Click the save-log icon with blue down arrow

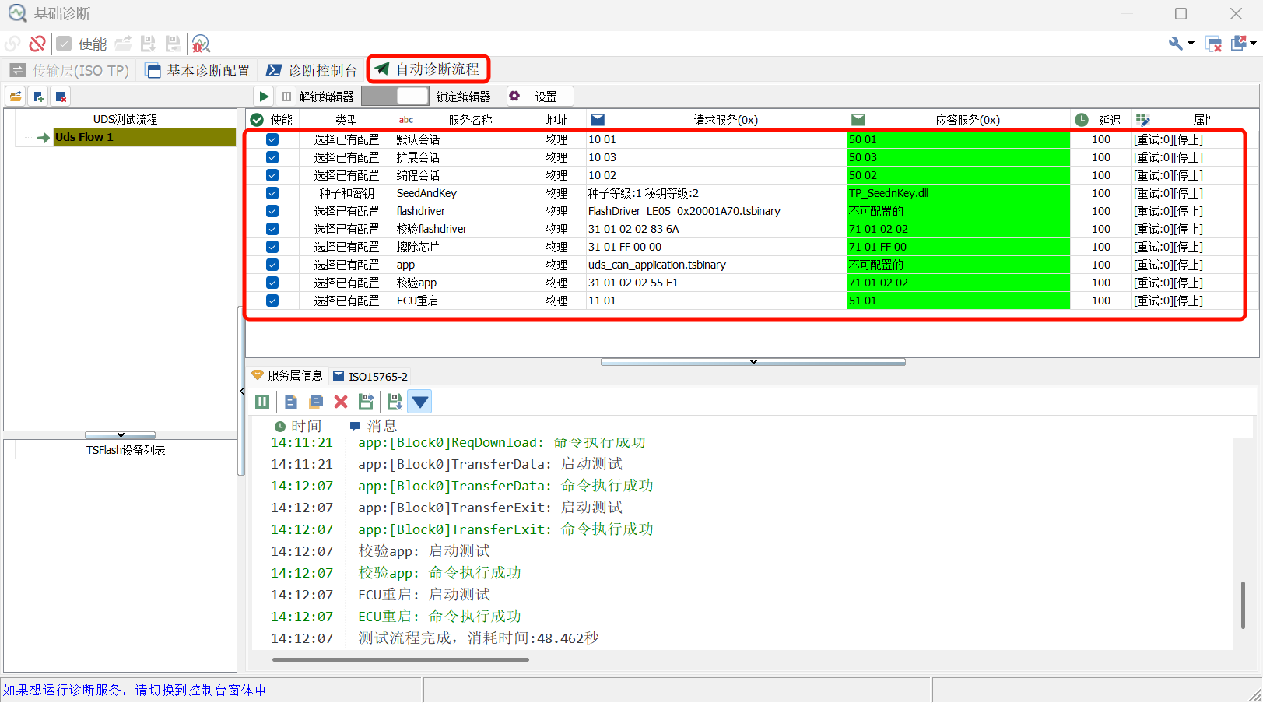pyautogui.click(x=394, y=402)
